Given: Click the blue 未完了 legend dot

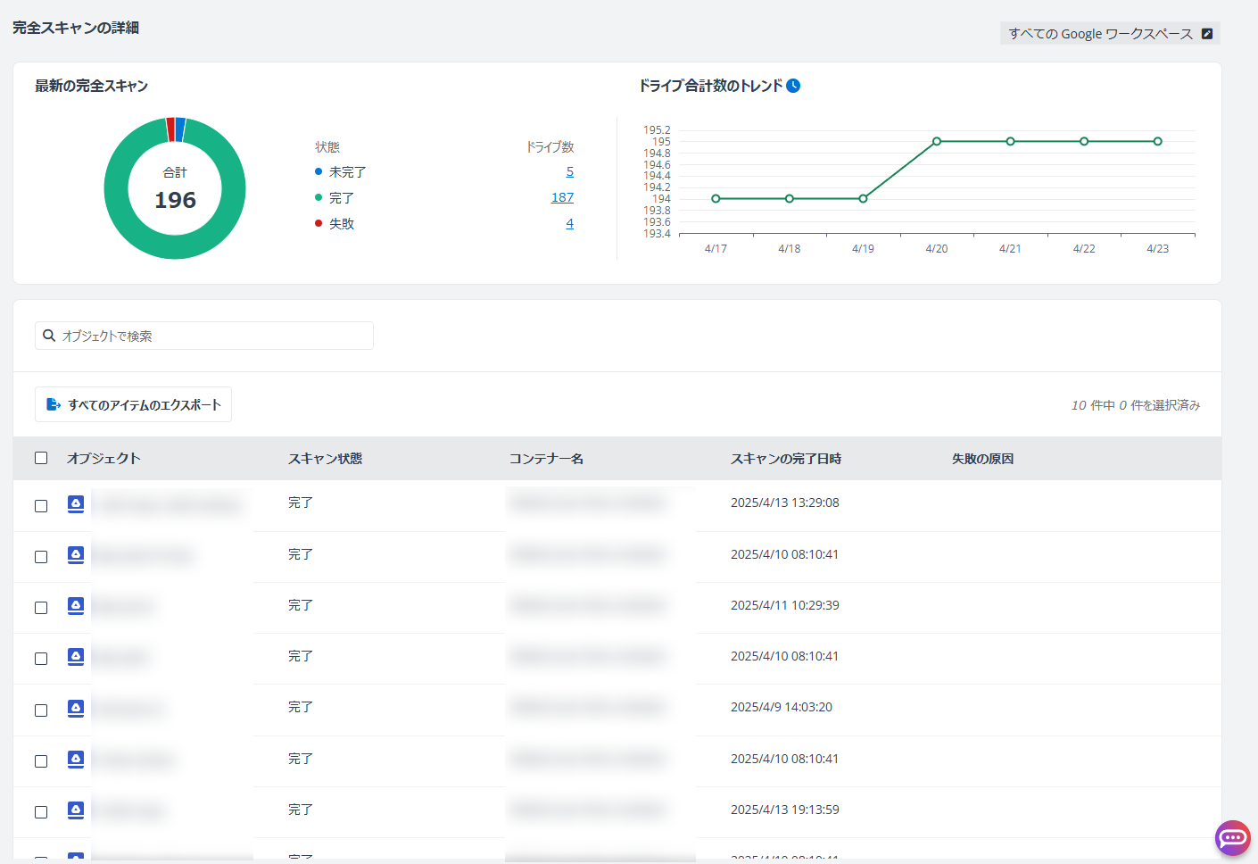Looking at the screenshot, I should [x=319, y=171].
